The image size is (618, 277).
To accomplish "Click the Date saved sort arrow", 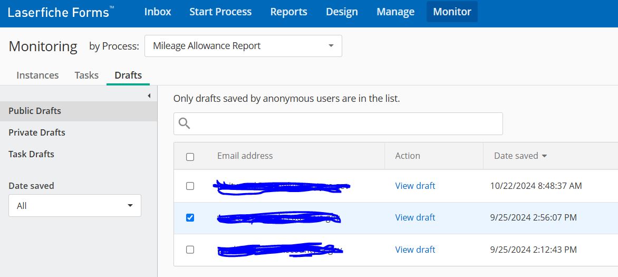I will point(544,156).
